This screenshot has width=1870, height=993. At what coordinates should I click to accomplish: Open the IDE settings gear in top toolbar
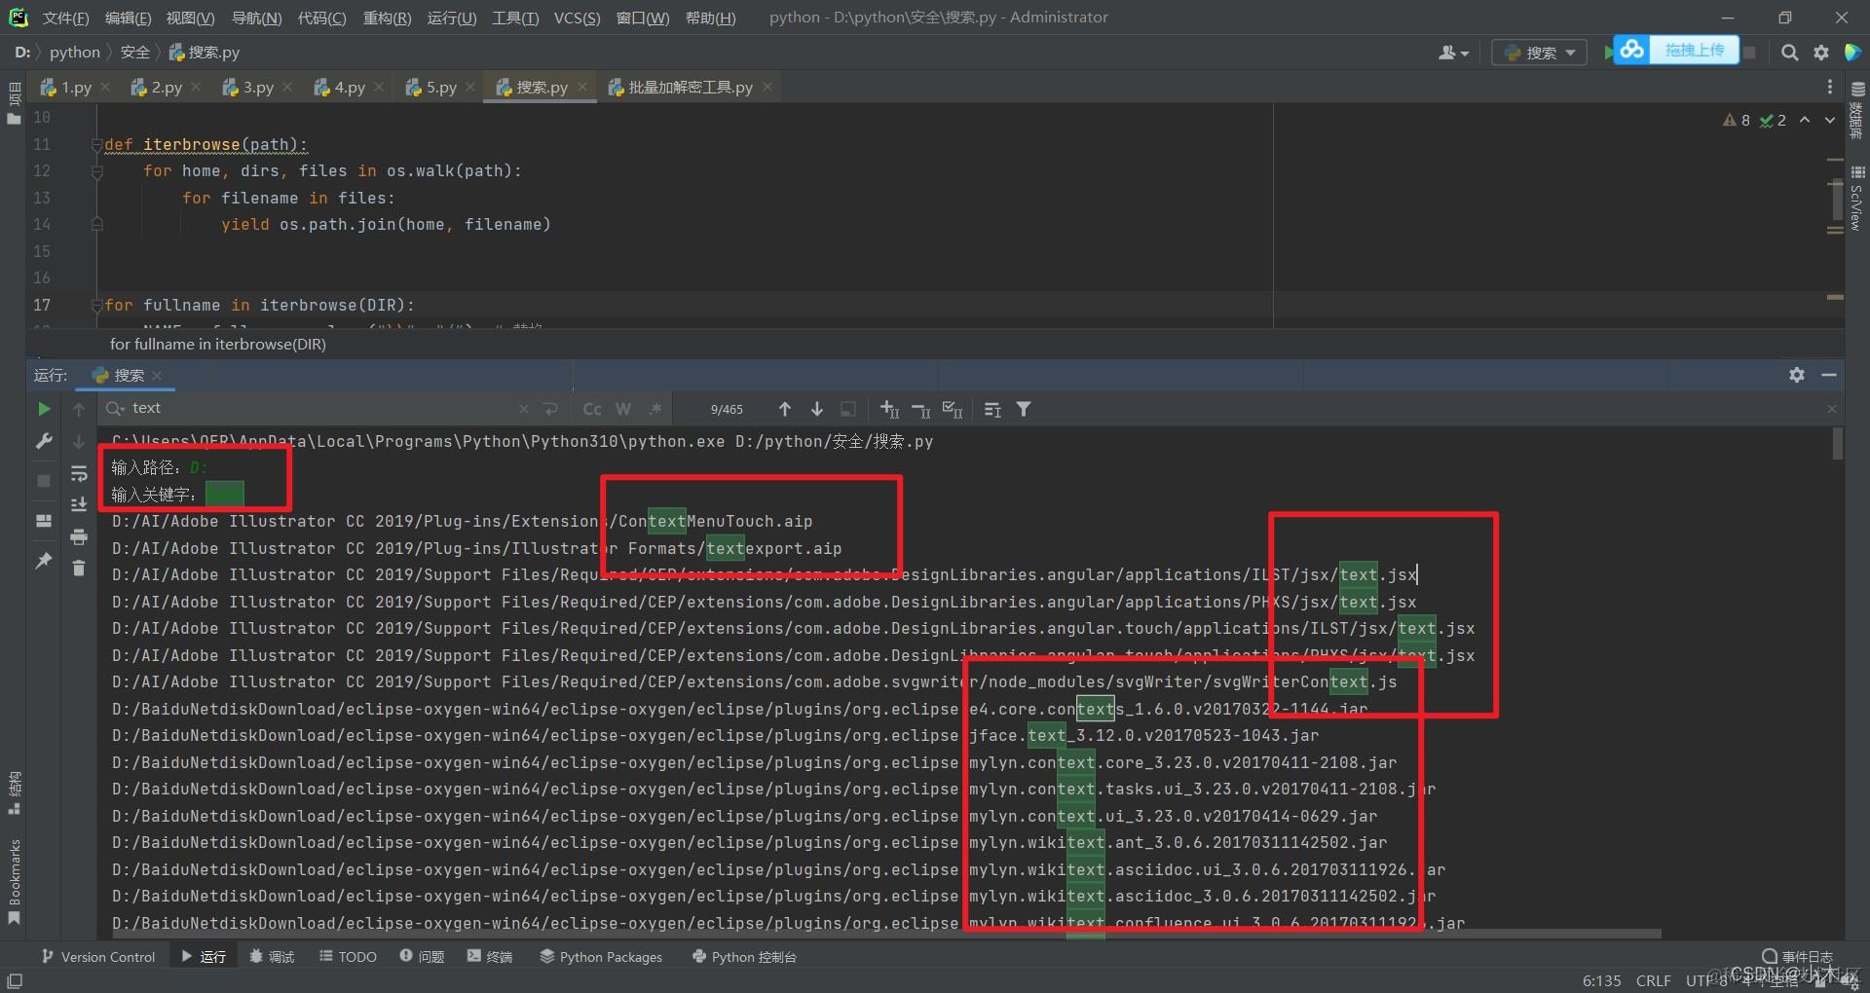pos(1821,53)
